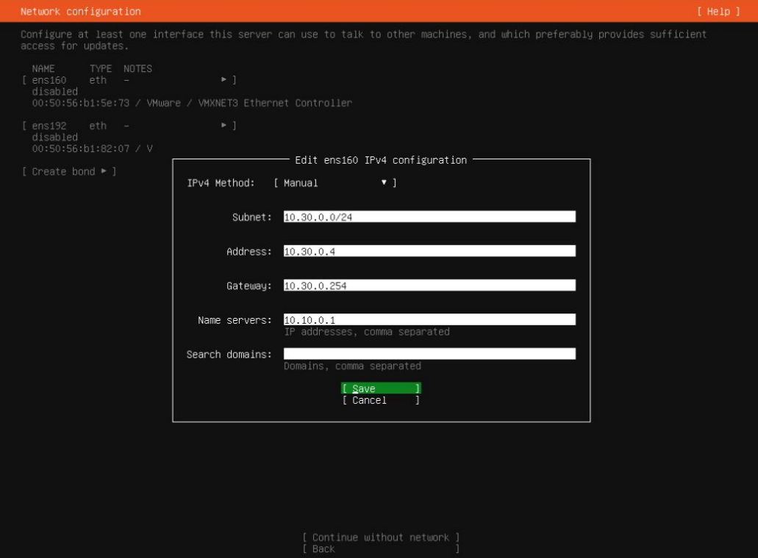Focus the Subnet input field
This screenshot has width=758, height=558.
pyautogui.click(x=429, y=217)
